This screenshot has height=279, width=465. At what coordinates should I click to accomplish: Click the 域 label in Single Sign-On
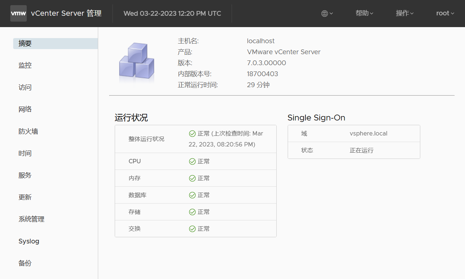(304, 134)
